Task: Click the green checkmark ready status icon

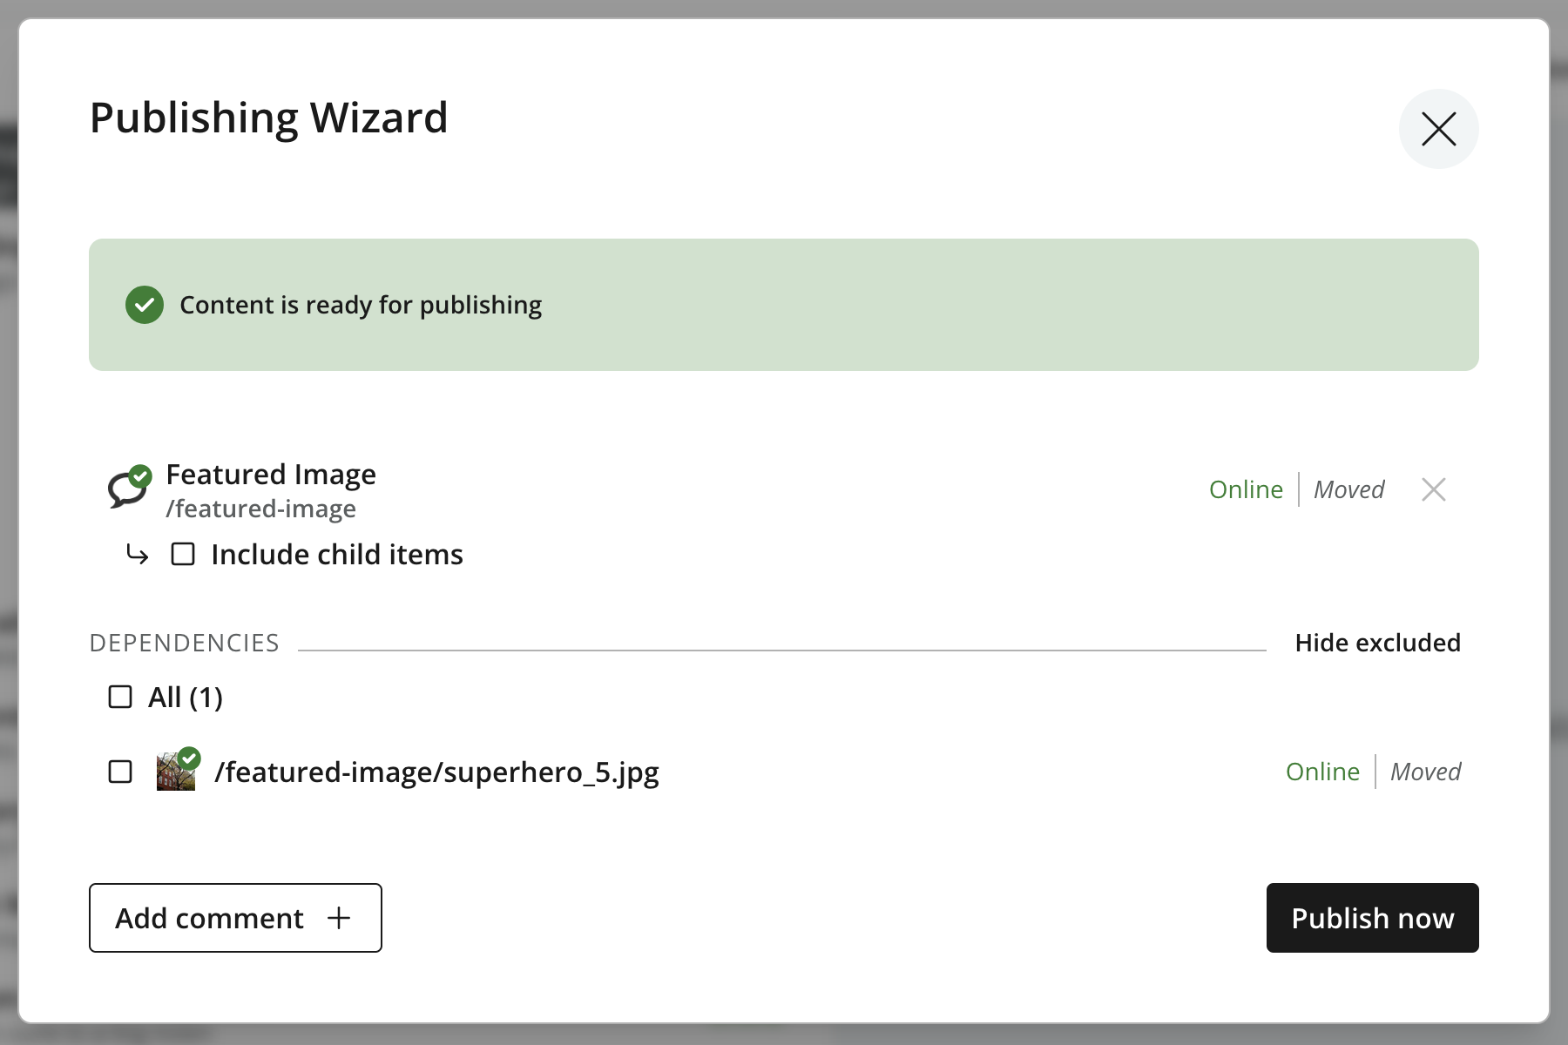Action: coord(145,305)
